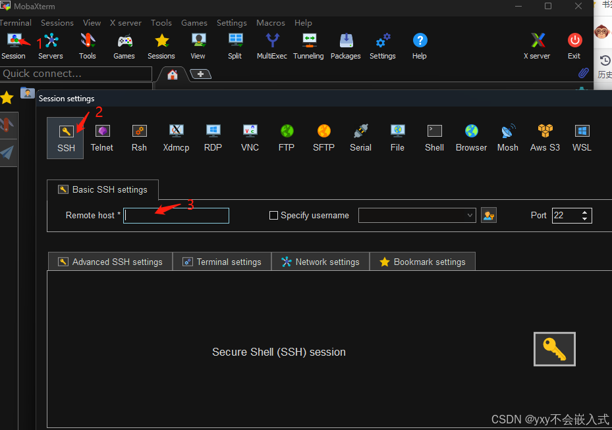
Task: Switch to Basic SSH settings tab
Action: click(x=103, y=189)
